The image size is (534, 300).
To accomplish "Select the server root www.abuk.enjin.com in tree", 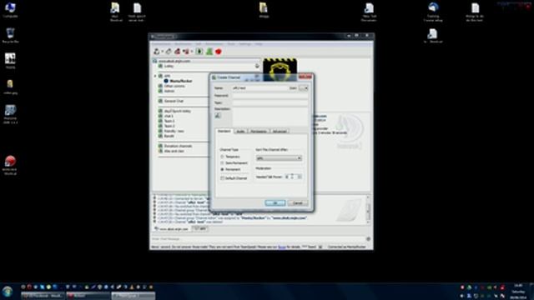I will coord(174,61).
